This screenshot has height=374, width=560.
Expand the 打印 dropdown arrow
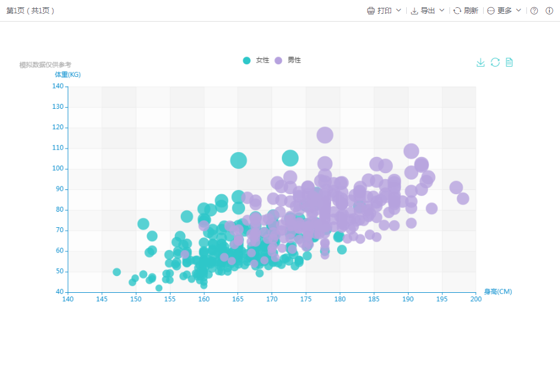[x=398, y=10]
